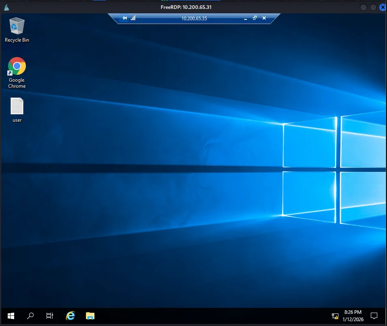The height and width of the screenshot is (326, 387).
Task: Open File Explorer from the taskbar
Action: [90, 316]
